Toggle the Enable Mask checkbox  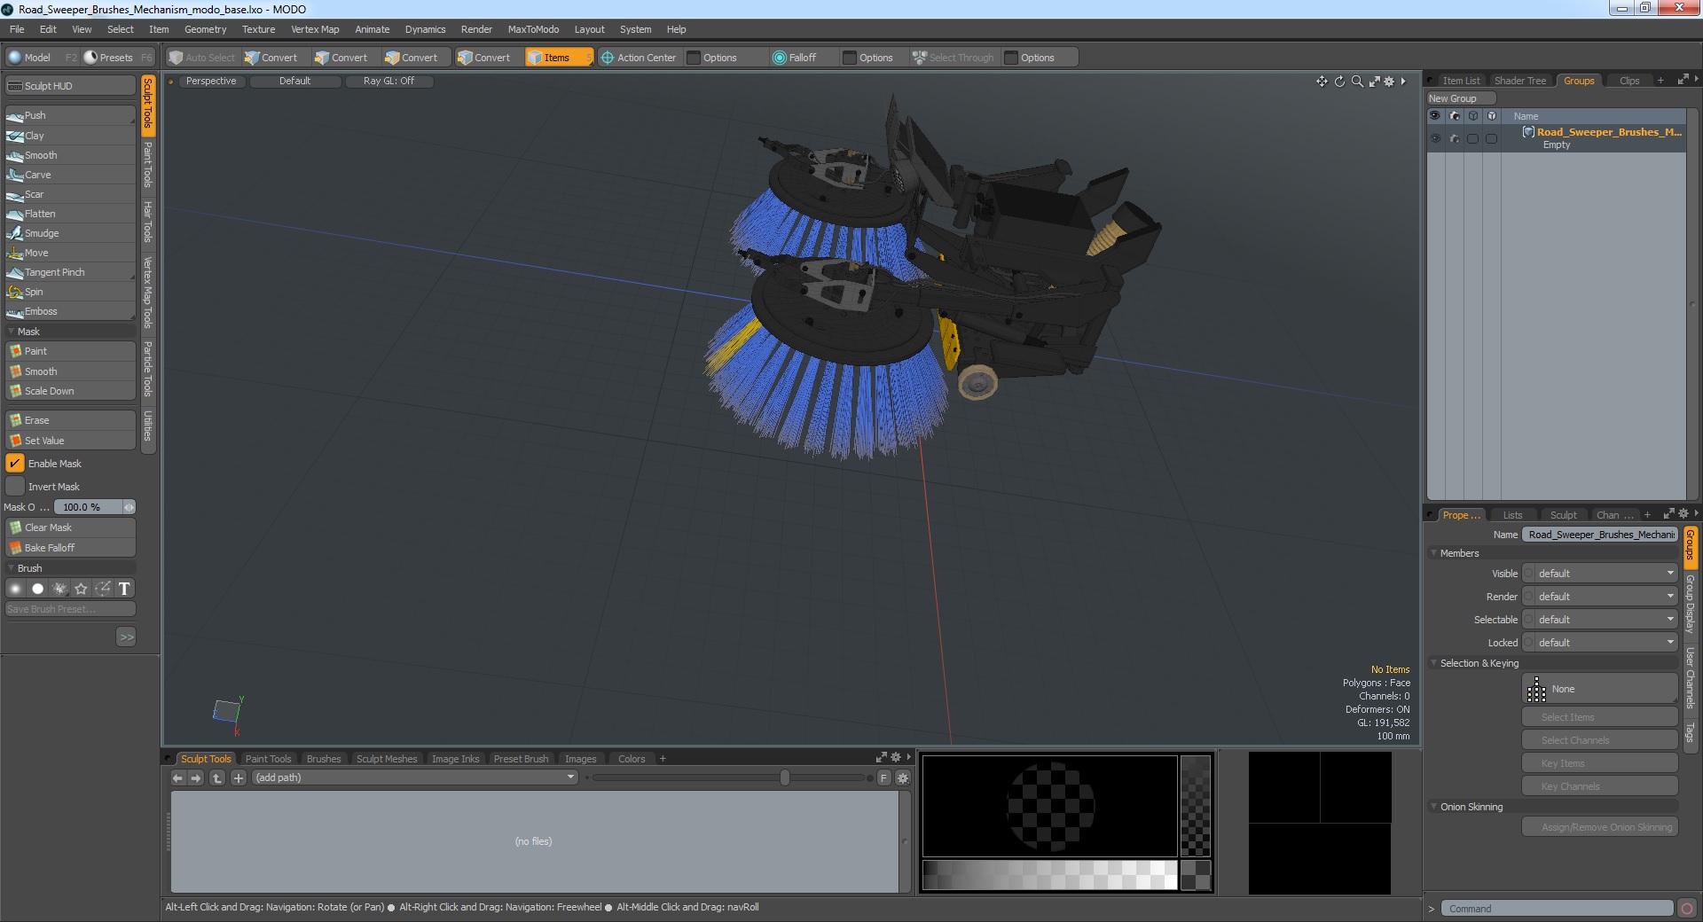(x=15, y=464)
